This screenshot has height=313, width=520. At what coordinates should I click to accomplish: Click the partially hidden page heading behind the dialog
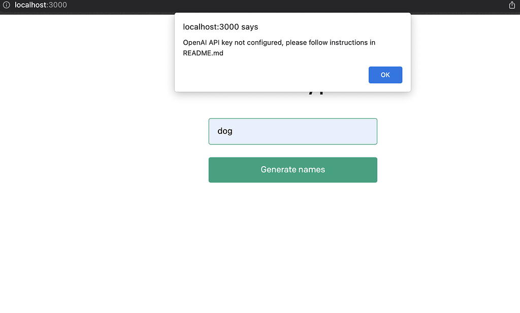pos(315,91)
